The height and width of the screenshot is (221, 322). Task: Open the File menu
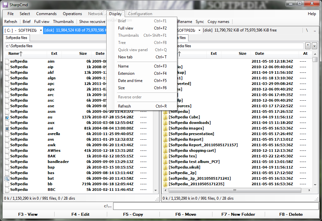pyautogui.click(x=11, y=14)
